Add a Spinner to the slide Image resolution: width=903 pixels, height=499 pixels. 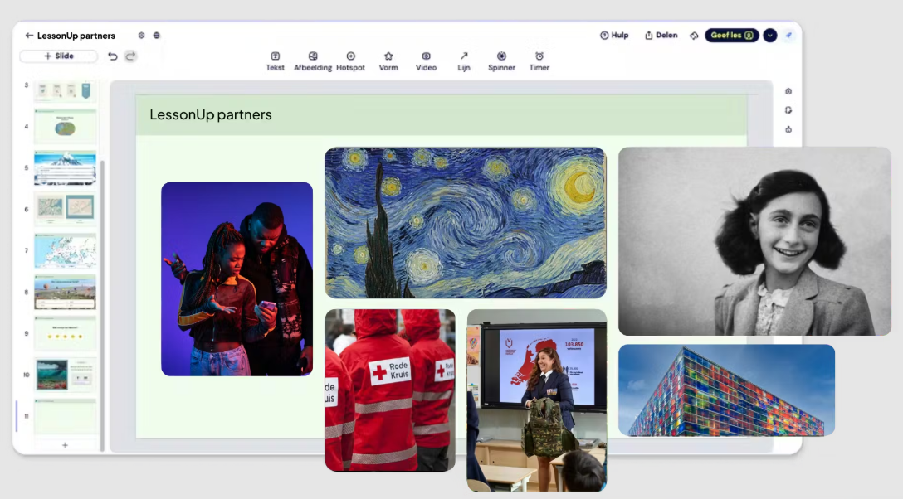501,61
